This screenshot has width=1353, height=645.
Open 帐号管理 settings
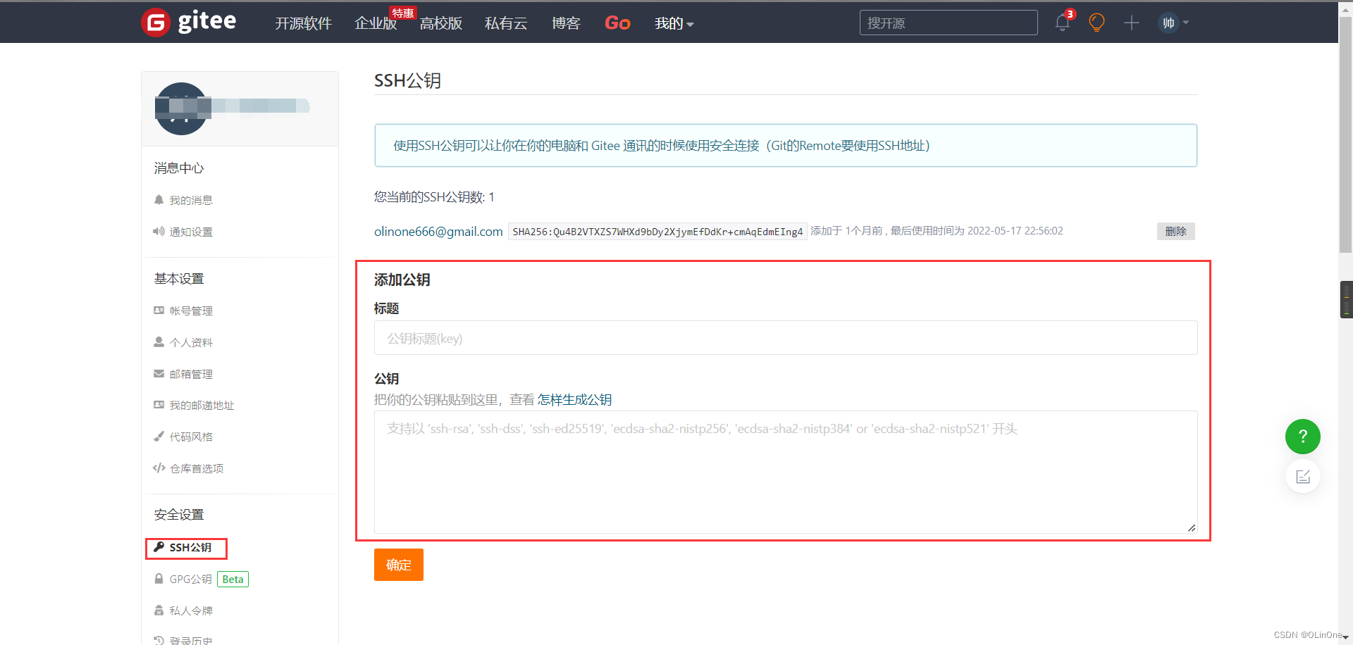click(191, 311)
